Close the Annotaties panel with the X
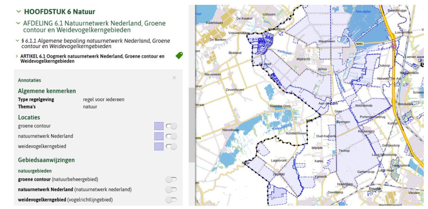428x209 pixels. click(174, 78)
